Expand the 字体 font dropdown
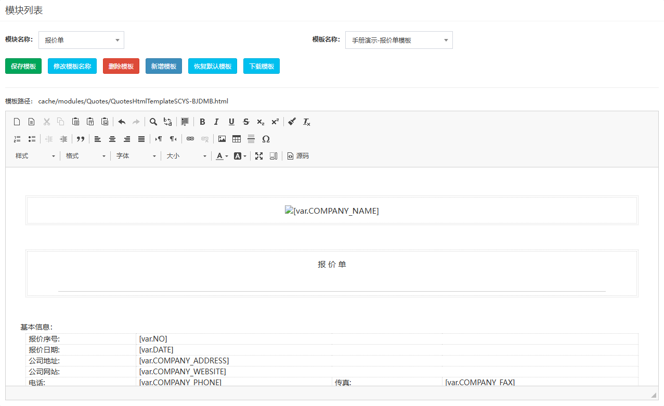This screenshot has width=664, height=406. click(x=136, y=156)
